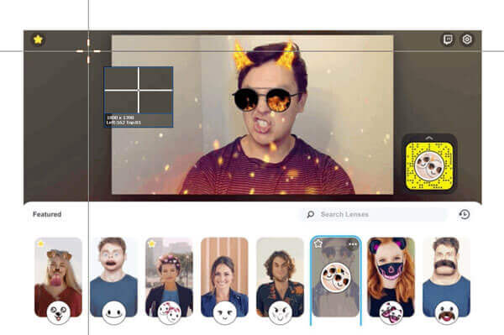Click the Featured heading
504x335 pixels.
pyautogui.click(x=47, y=214)
